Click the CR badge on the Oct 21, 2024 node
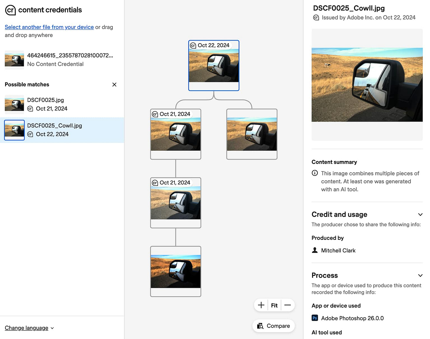The image size is (430, 339). tap(155, 114)
